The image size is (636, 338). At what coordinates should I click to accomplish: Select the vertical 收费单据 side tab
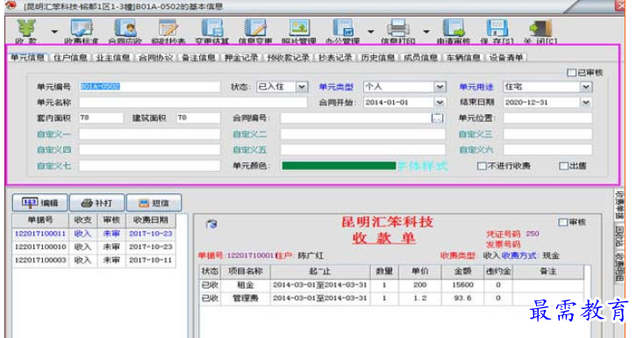(619, 205)
